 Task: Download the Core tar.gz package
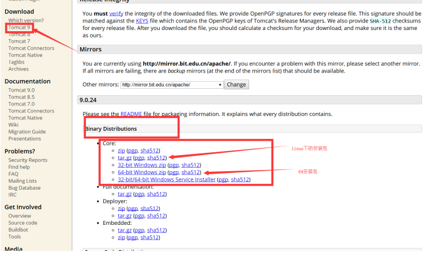125,158
